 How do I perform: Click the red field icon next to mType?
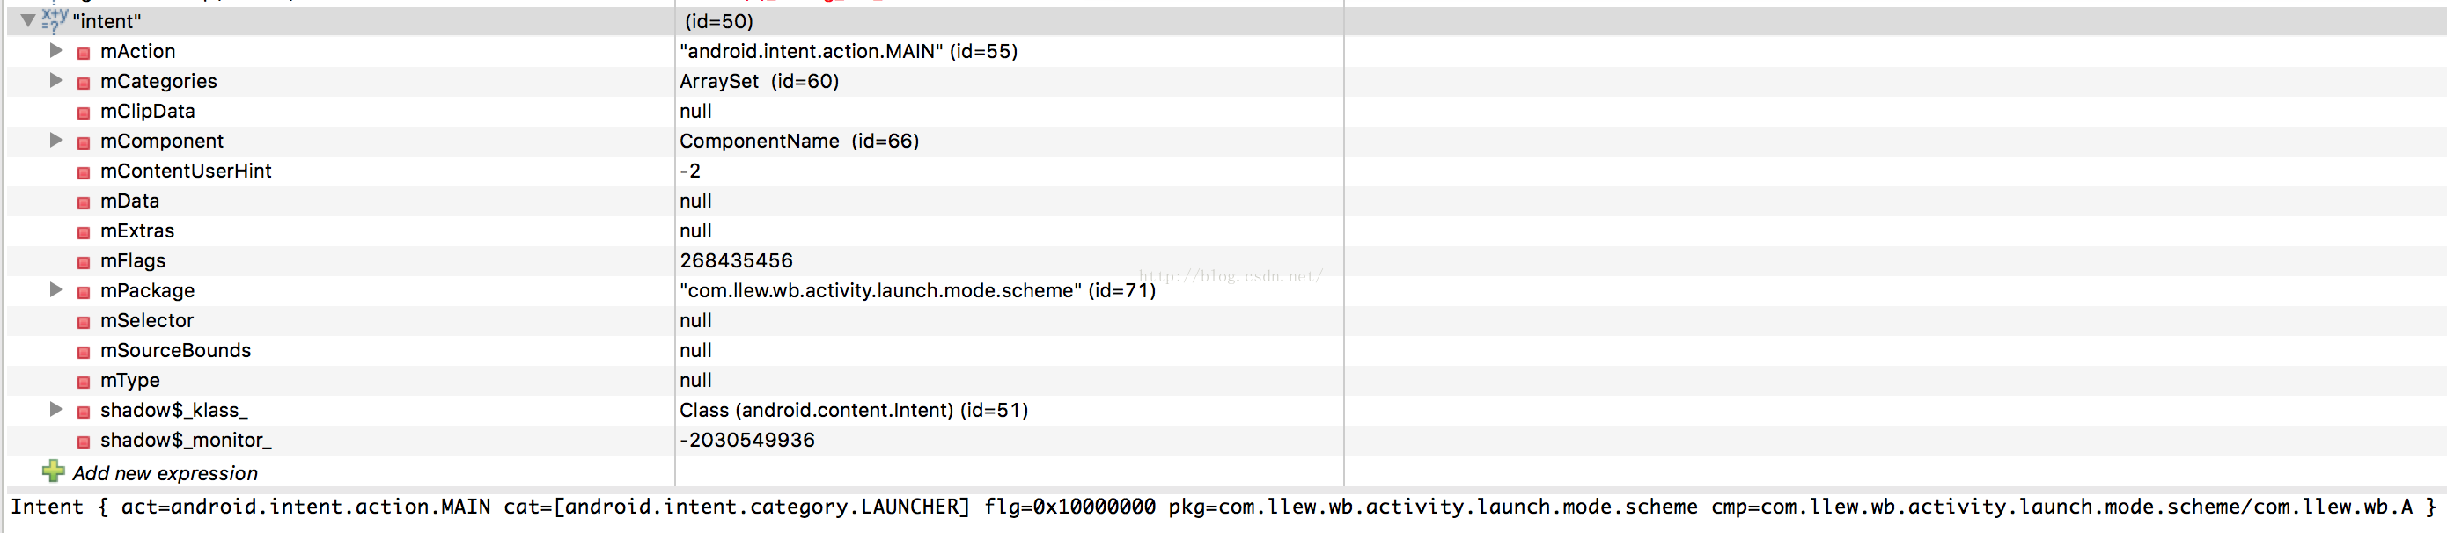84,383
